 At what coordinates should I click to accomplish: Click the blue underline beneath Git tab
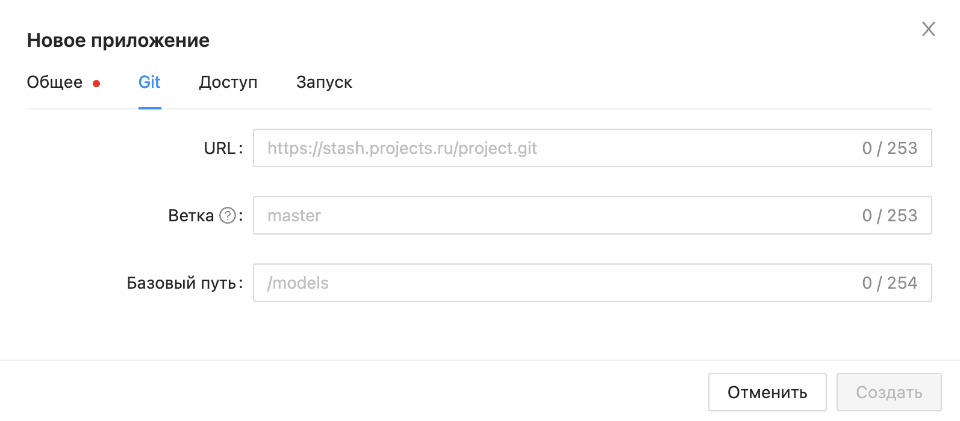(x=150, y=108)
